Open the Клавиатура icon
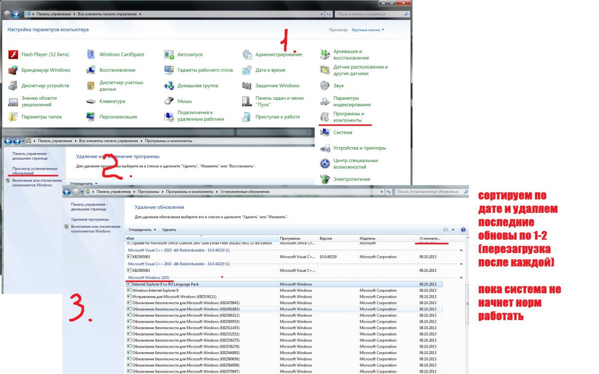Image resolution: width=599 pixels, height=374 pixels. (91, 101)
